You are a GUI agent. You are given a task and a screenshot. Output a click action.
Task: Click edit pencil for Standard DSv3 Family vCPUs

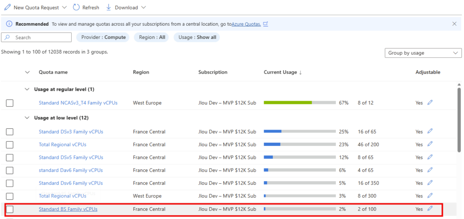tap(430, 131)
